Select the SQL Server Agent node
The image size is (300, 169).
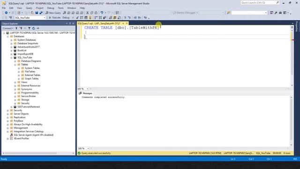tap(33, 135)
